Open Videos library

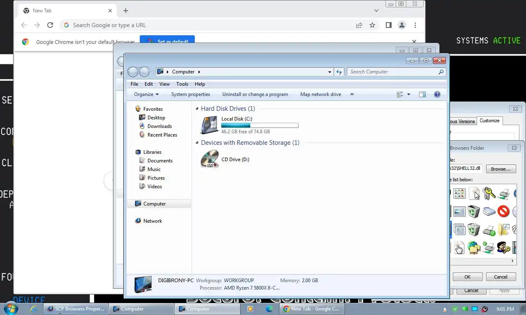coord(155,187)
